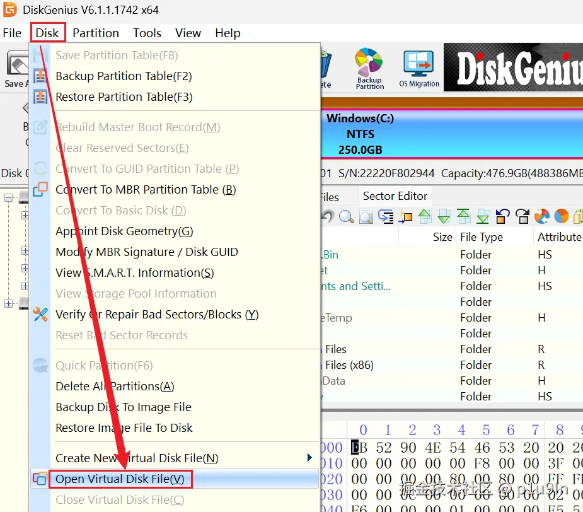
Task: Click the Backup Partition toolbar icon
Action: coord(369,69)
